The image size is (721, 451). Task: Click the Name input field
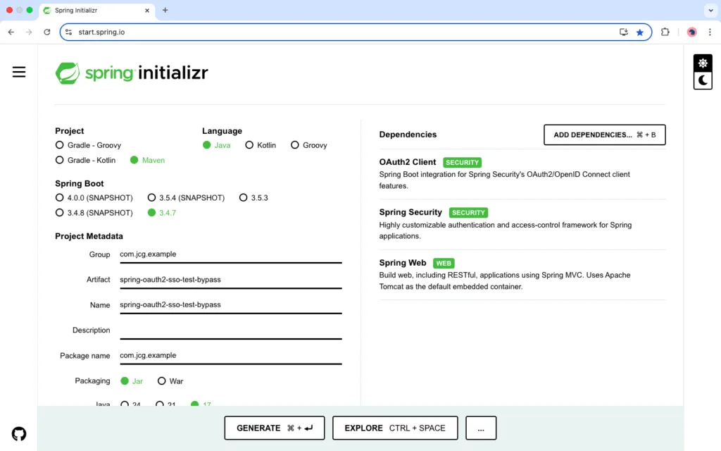click(x=231, y=305)
